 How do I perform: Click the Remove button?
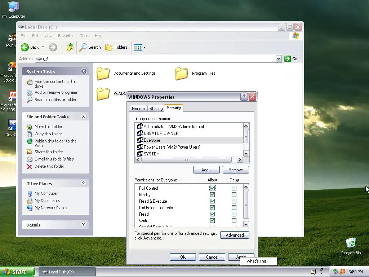click(x=236, y=170)
